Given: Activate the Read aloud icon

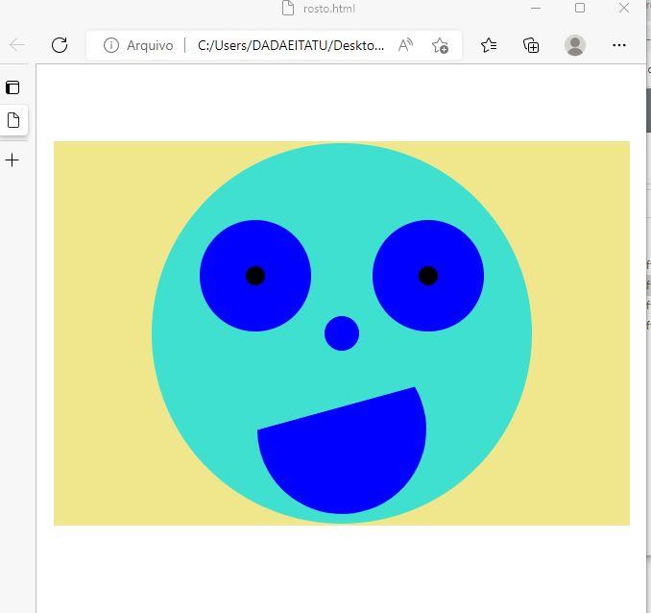Looking at the screenshot, I should pyautogui.click(x=405, y=45).
